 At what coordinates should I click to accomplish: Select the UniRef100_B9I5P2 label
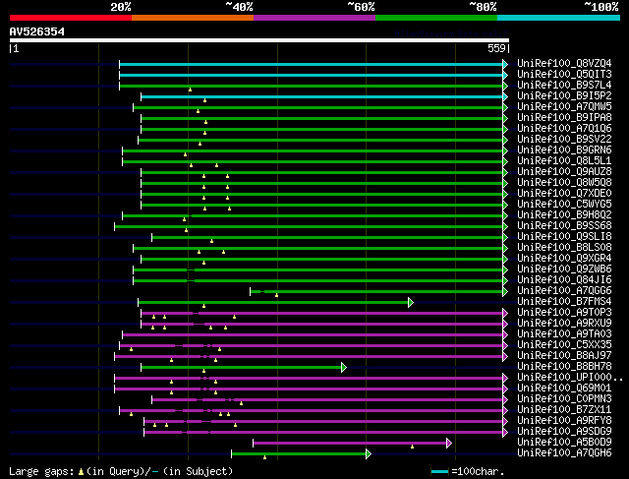point(564,96)
